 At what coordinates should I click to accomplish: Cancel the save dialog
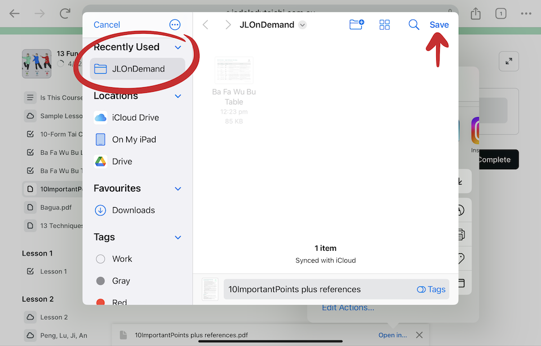coord(107,25)
